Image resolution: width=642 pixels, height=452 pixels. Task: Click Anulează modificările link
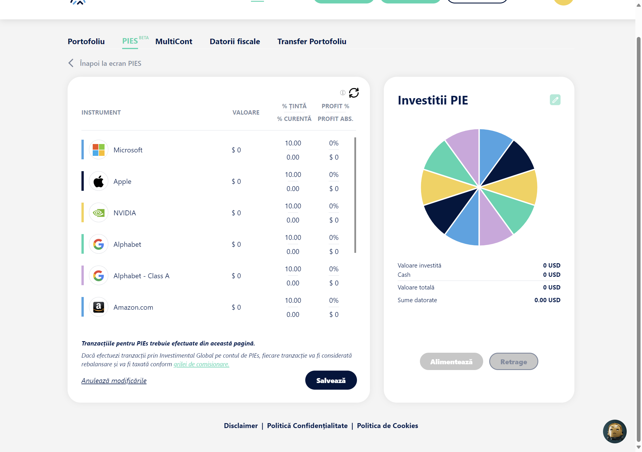[x=114, y=380]
